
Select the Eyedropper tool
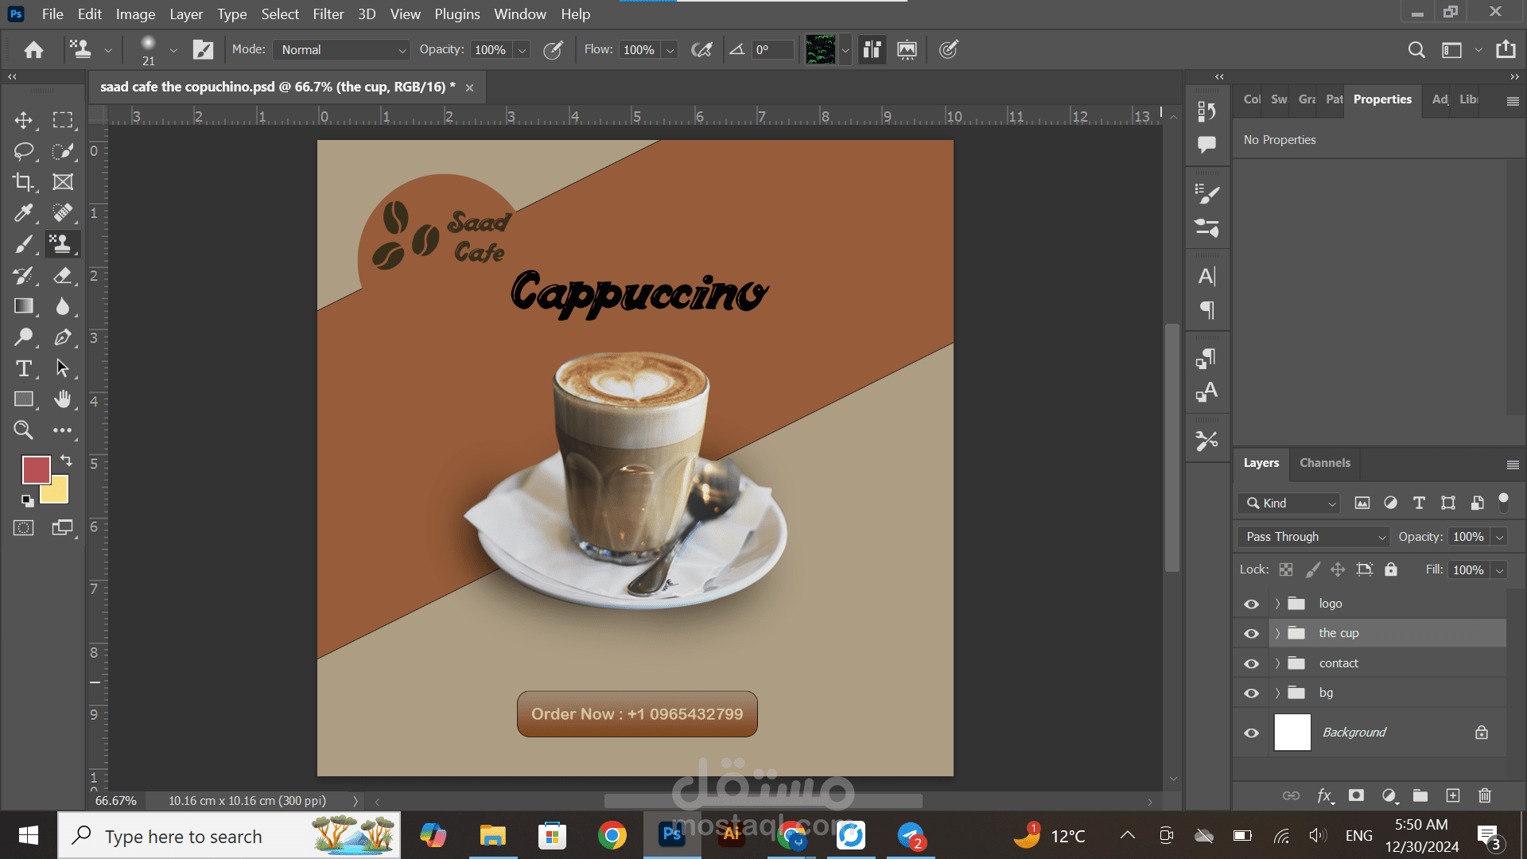tap(23, 213)
